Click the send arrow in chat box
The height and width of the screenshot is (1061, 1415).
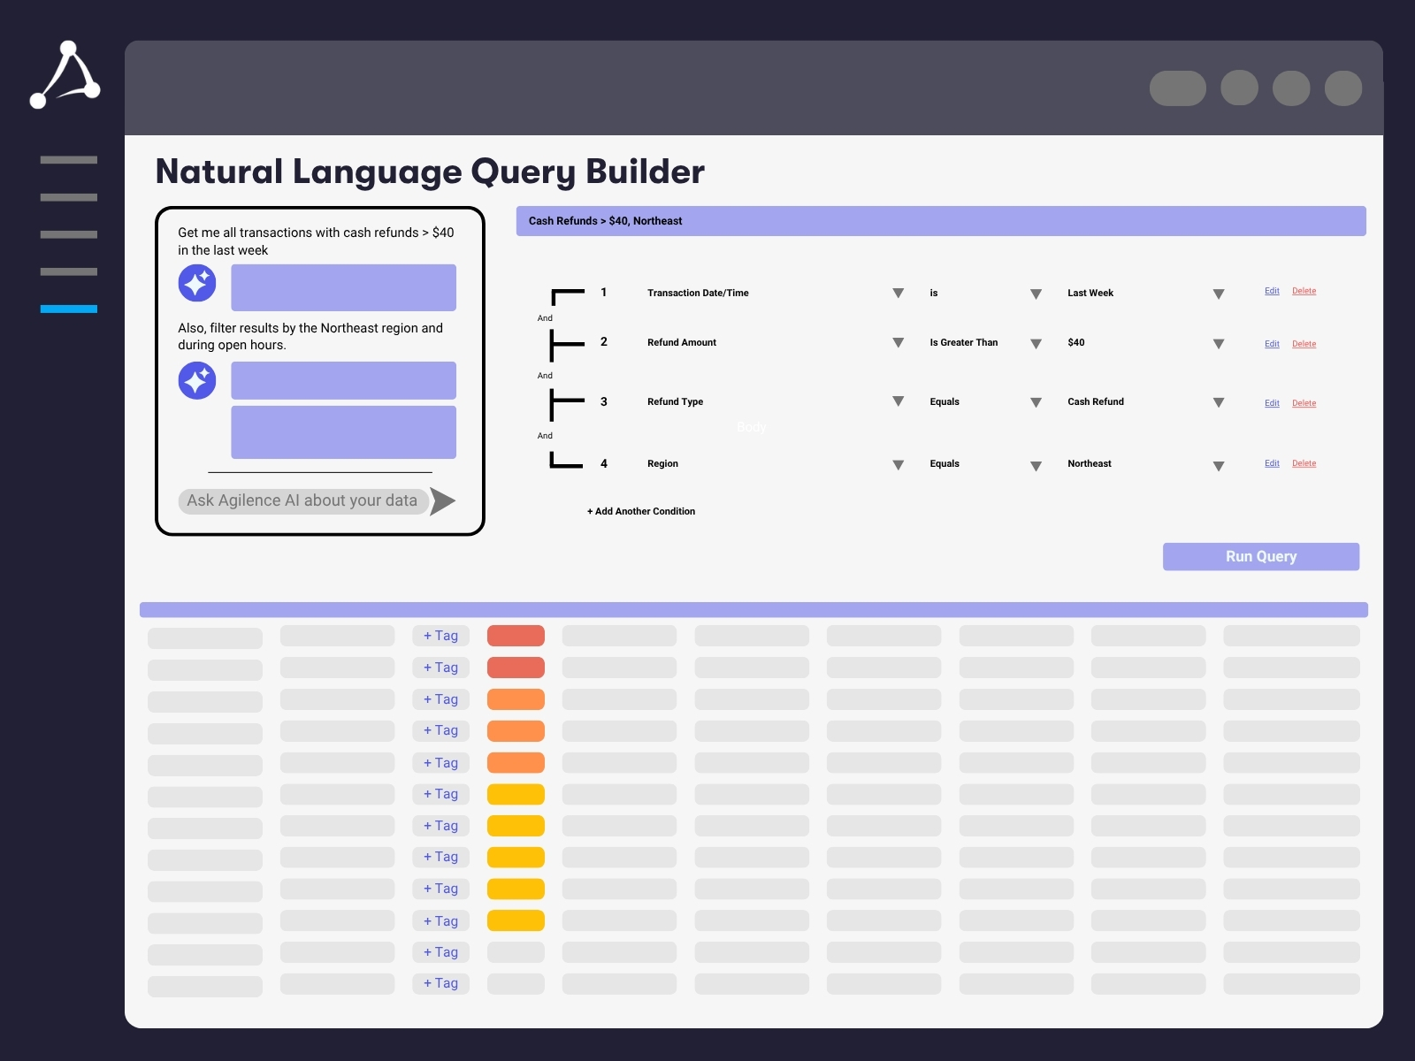[x=442, y=501]
